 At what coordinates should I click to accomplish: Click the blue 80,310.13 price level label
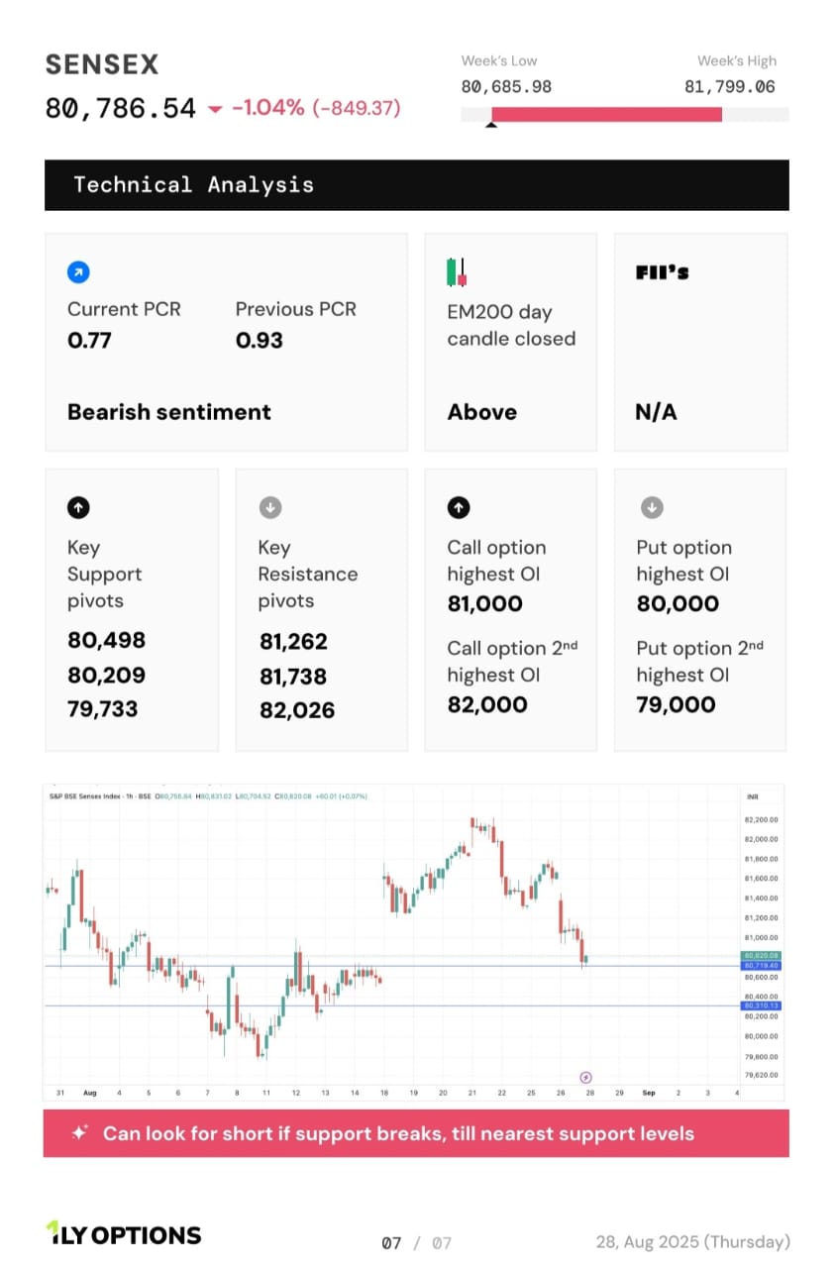coord(761,1005)
